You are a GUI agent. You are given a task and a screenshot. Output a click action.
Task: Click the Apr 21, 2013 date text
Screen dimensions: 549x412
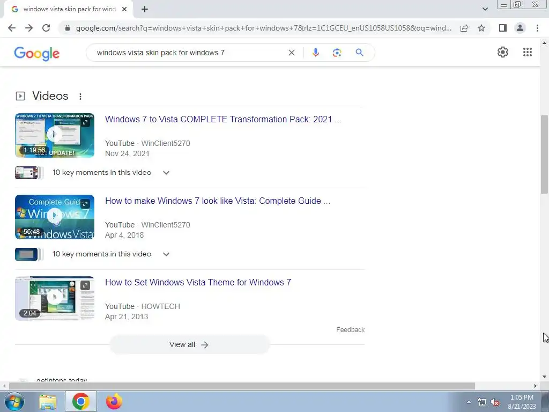coord(127,317)
